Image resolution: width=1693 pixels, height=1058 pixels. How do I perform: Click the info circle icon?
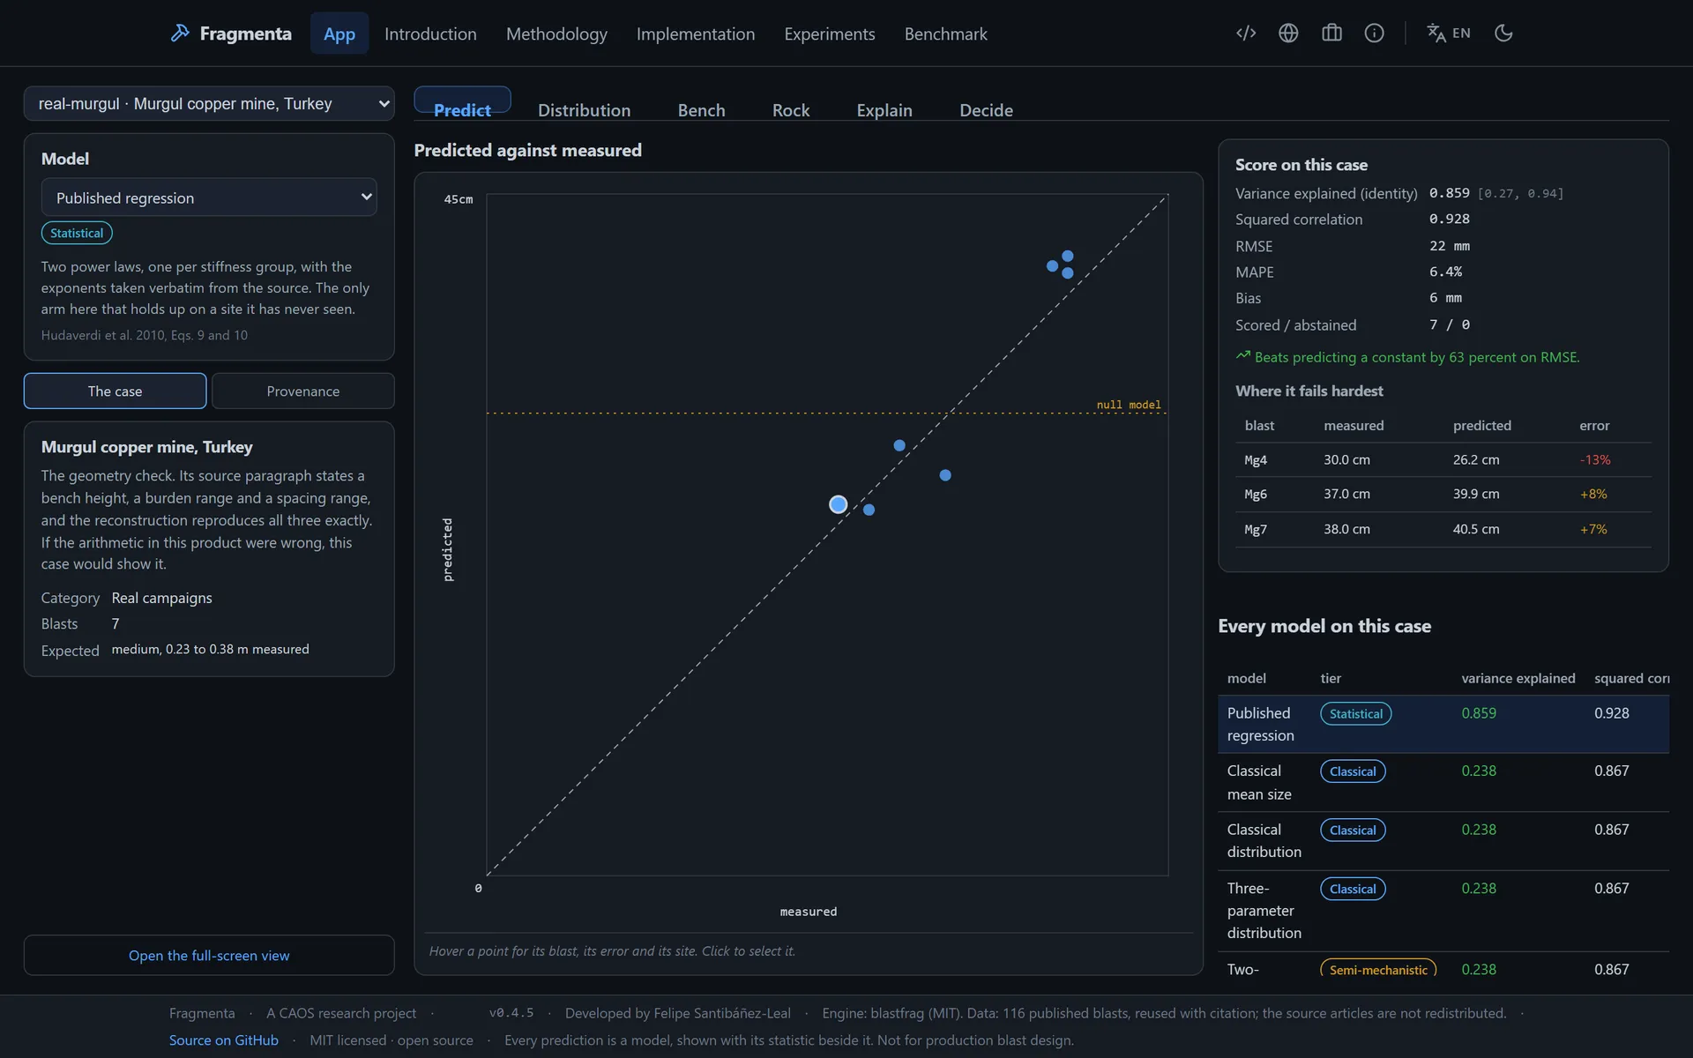pos(1374,34)
